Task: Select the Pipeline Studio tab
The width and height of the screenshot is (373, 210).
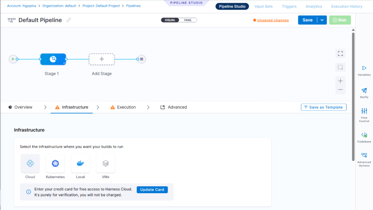Action: [232, 6]
